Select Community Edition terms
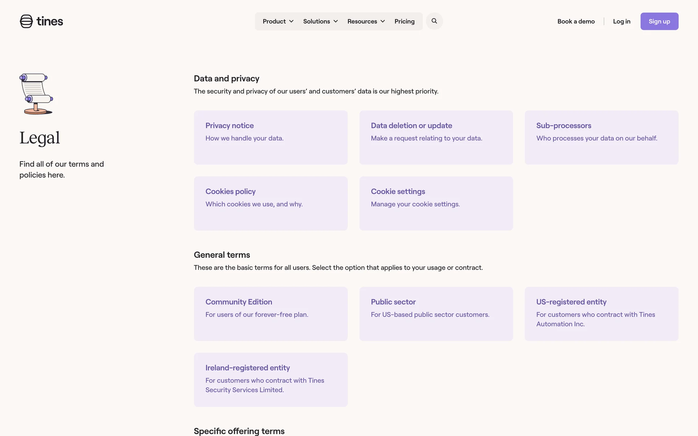This screenshot has height=436, width=698. (x=270, y=314)
